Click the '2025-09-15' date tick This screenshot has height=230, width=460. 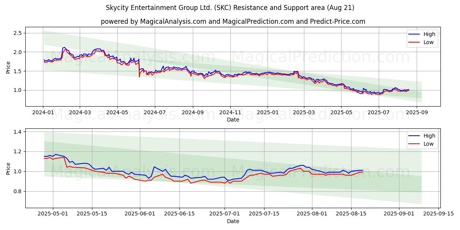(x=439, y=214)
